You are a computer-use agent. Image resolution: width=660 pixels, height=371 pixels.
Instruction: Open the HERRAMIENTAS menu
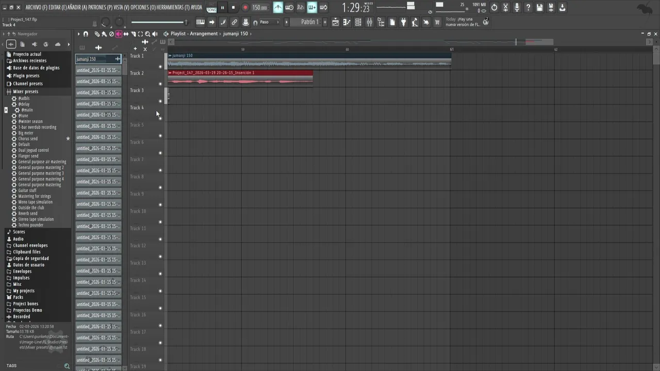pos(173,7)
